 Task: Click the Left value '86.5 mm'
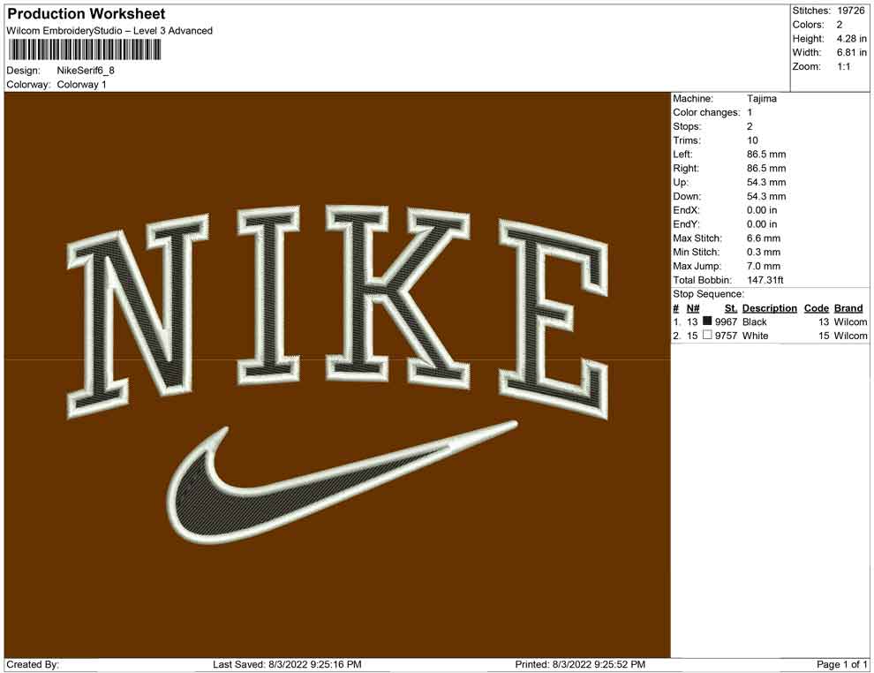click(766, 155)
